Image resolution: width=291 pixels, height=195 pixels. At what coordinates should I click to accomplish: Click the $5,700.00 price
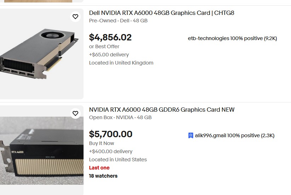pyautogui.click(x=110, y=134)
